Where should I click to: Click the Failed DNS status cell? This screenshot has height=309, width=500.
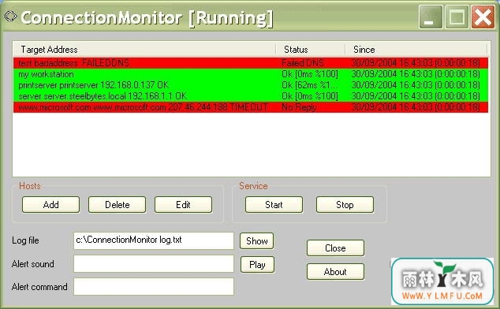[303, 63]
